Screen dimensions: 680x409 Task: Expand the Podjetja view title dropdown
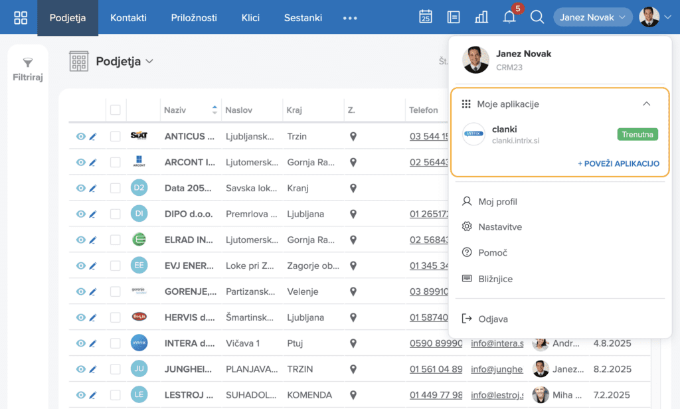point(149,62)
